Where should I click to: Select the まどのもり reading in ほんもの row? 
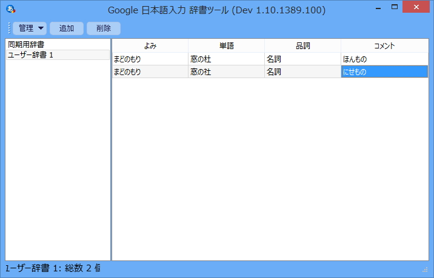[x=150, y=59]
